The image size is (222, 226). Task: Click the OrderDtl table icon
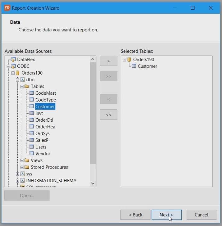[x=31, y=120]
